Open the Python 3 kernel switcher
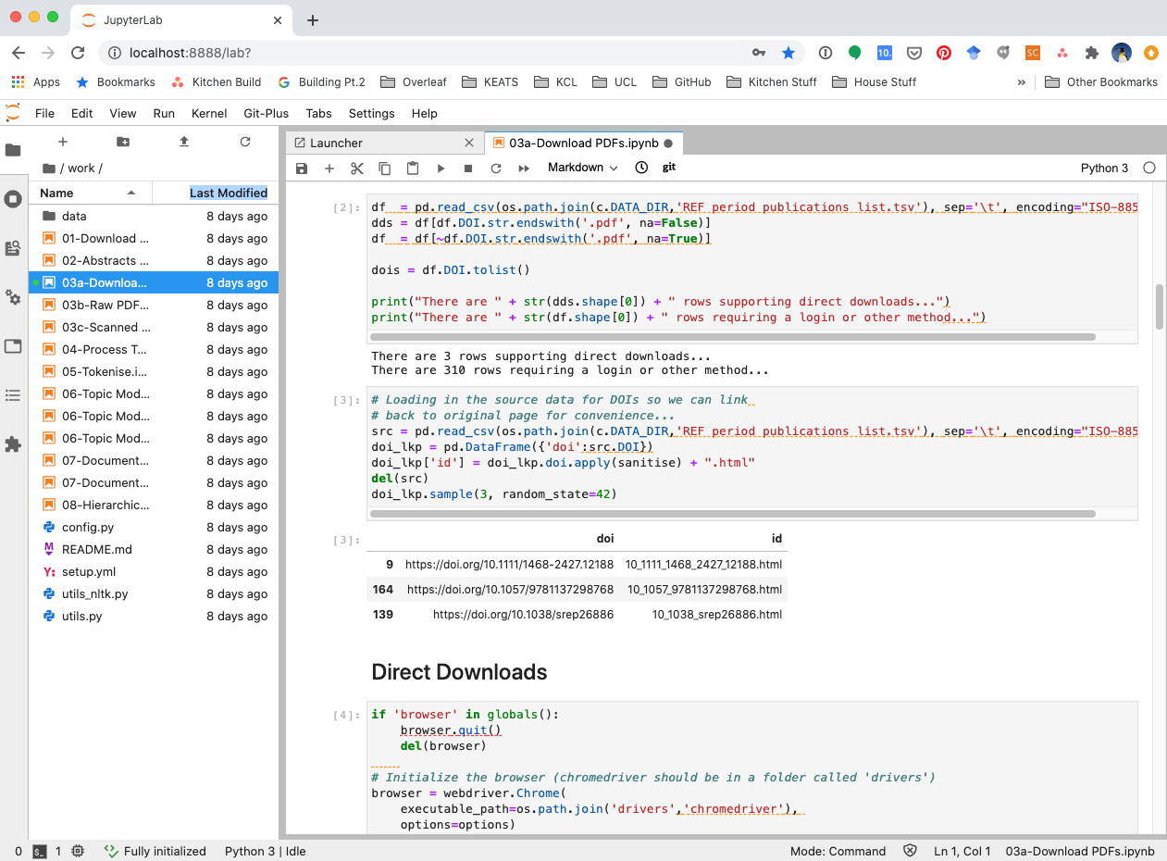This screenshot has height=861, width=1167. pyautogui.click(x=1104, y=168)
